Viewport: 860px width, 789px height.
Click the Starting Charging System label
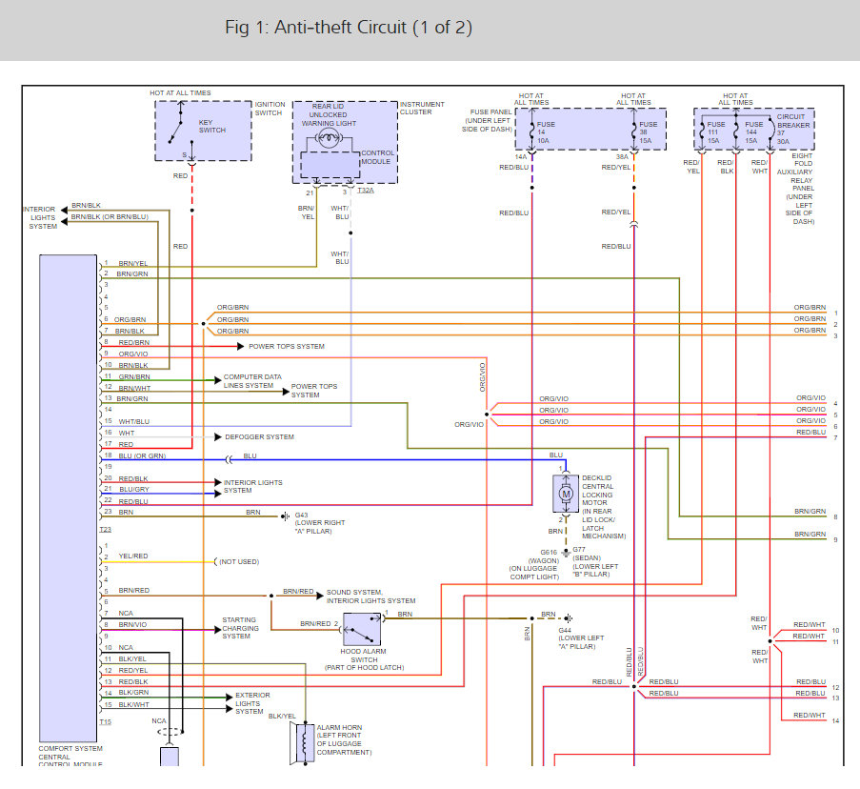[x=239, y=628]
